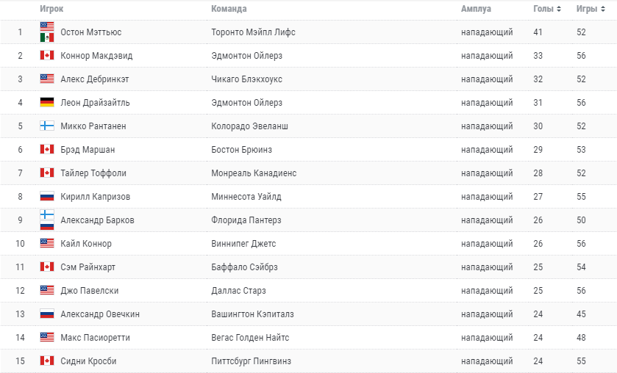Click Canadian flag next to Коннор Макдэвид

47,55
